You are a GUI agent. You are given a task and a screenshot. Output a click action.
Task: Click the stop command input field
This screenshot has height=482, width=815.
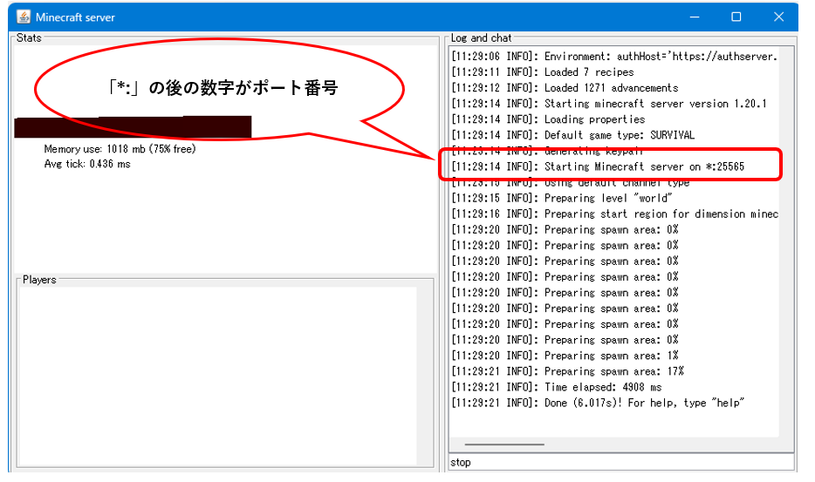[621, 462]
